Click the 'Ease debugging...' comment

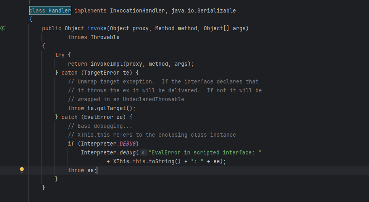click(x=98, y=126)
